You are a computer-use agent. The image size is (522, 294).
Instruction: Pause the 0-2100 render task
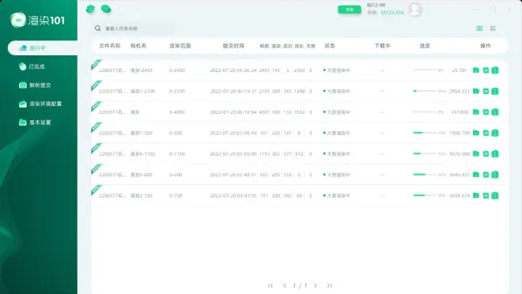(x=486, y=91)
